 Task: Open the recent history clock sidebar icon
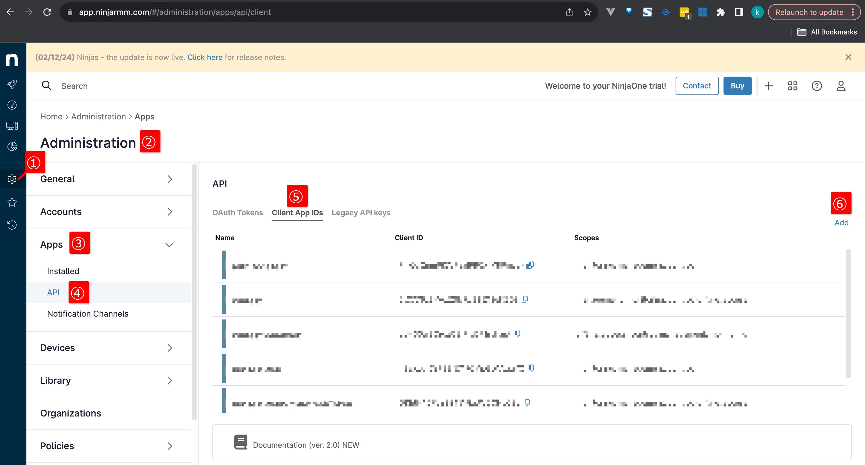coord(12,225)
